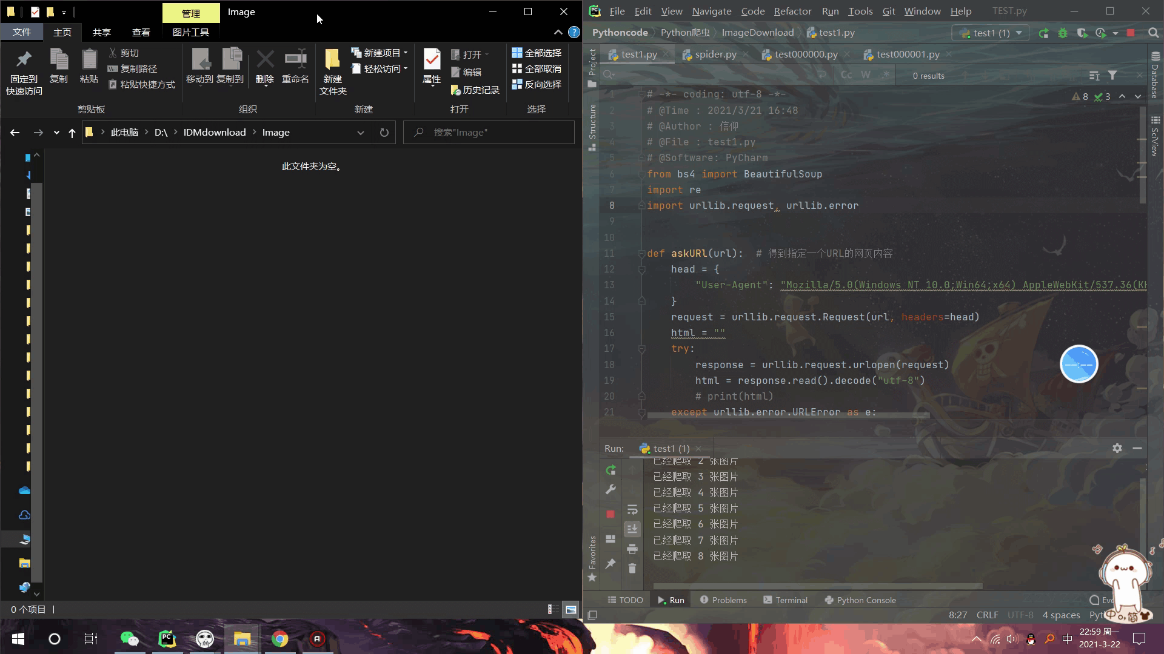Go to next highlighted error arrow in editor

pos(1138,96)
